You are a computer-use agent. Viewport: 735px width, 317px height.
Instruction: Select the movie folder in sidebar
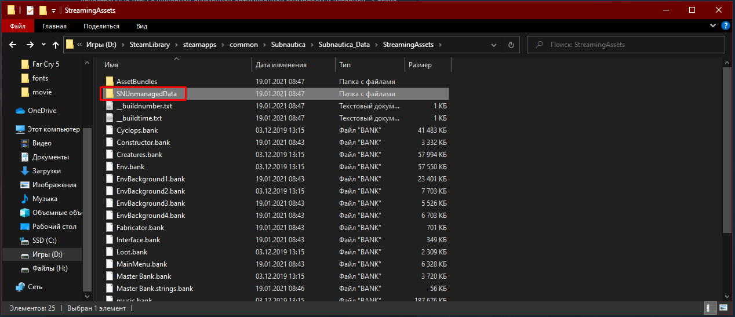[x=42, y=92]
